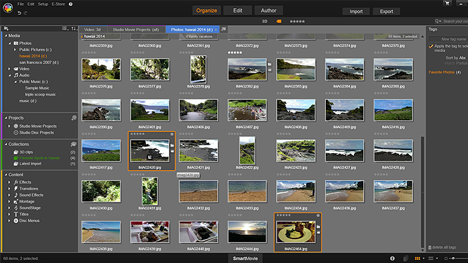Image resolution: width=468 pixels, height=263 pixels.
Task: Click the undo arrow icon
Action: point(19,12)
